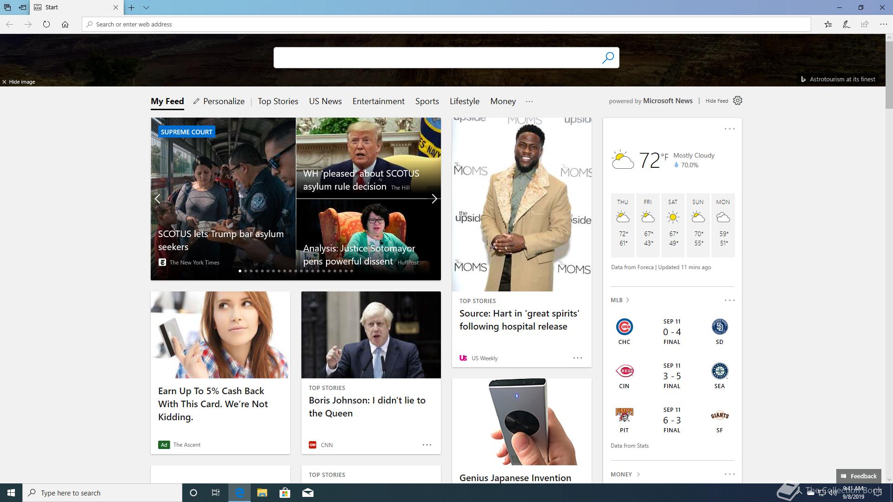The height and width of the screenshot is (502, 893).
Task: Switch to Money tab
Action: click(503, 101)
